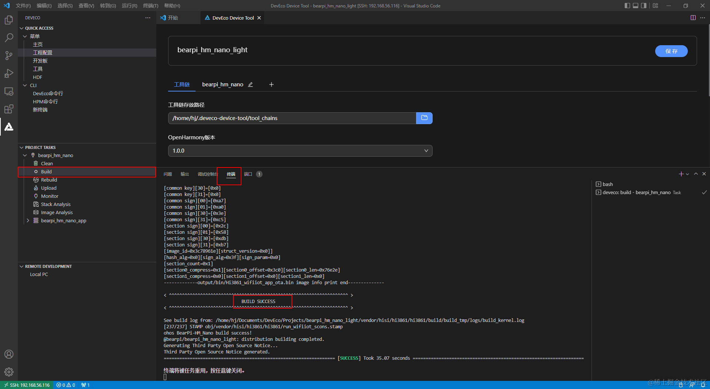Open the Monitor project task
Viewport: 710px width, 389px height.
pos(87,196)
